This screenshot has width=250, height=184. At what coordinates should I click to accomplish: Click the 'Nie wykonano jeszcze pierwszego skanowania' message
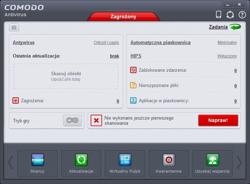pos(139,121)
